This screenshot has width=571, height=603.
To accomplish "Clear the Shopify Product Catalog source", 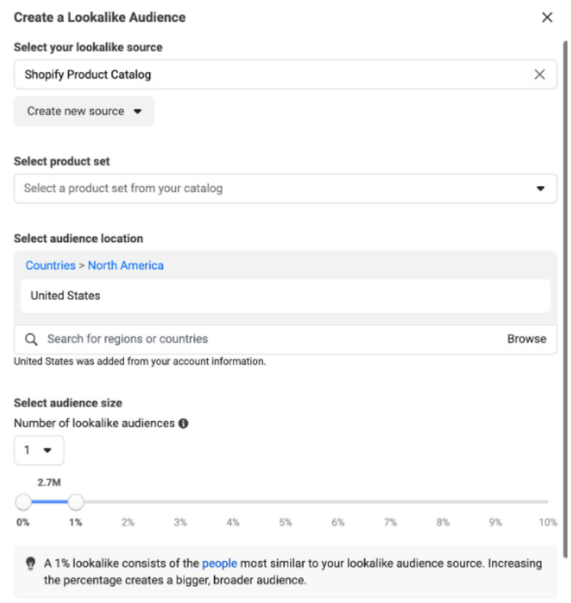I will click(x=540, y=75).
